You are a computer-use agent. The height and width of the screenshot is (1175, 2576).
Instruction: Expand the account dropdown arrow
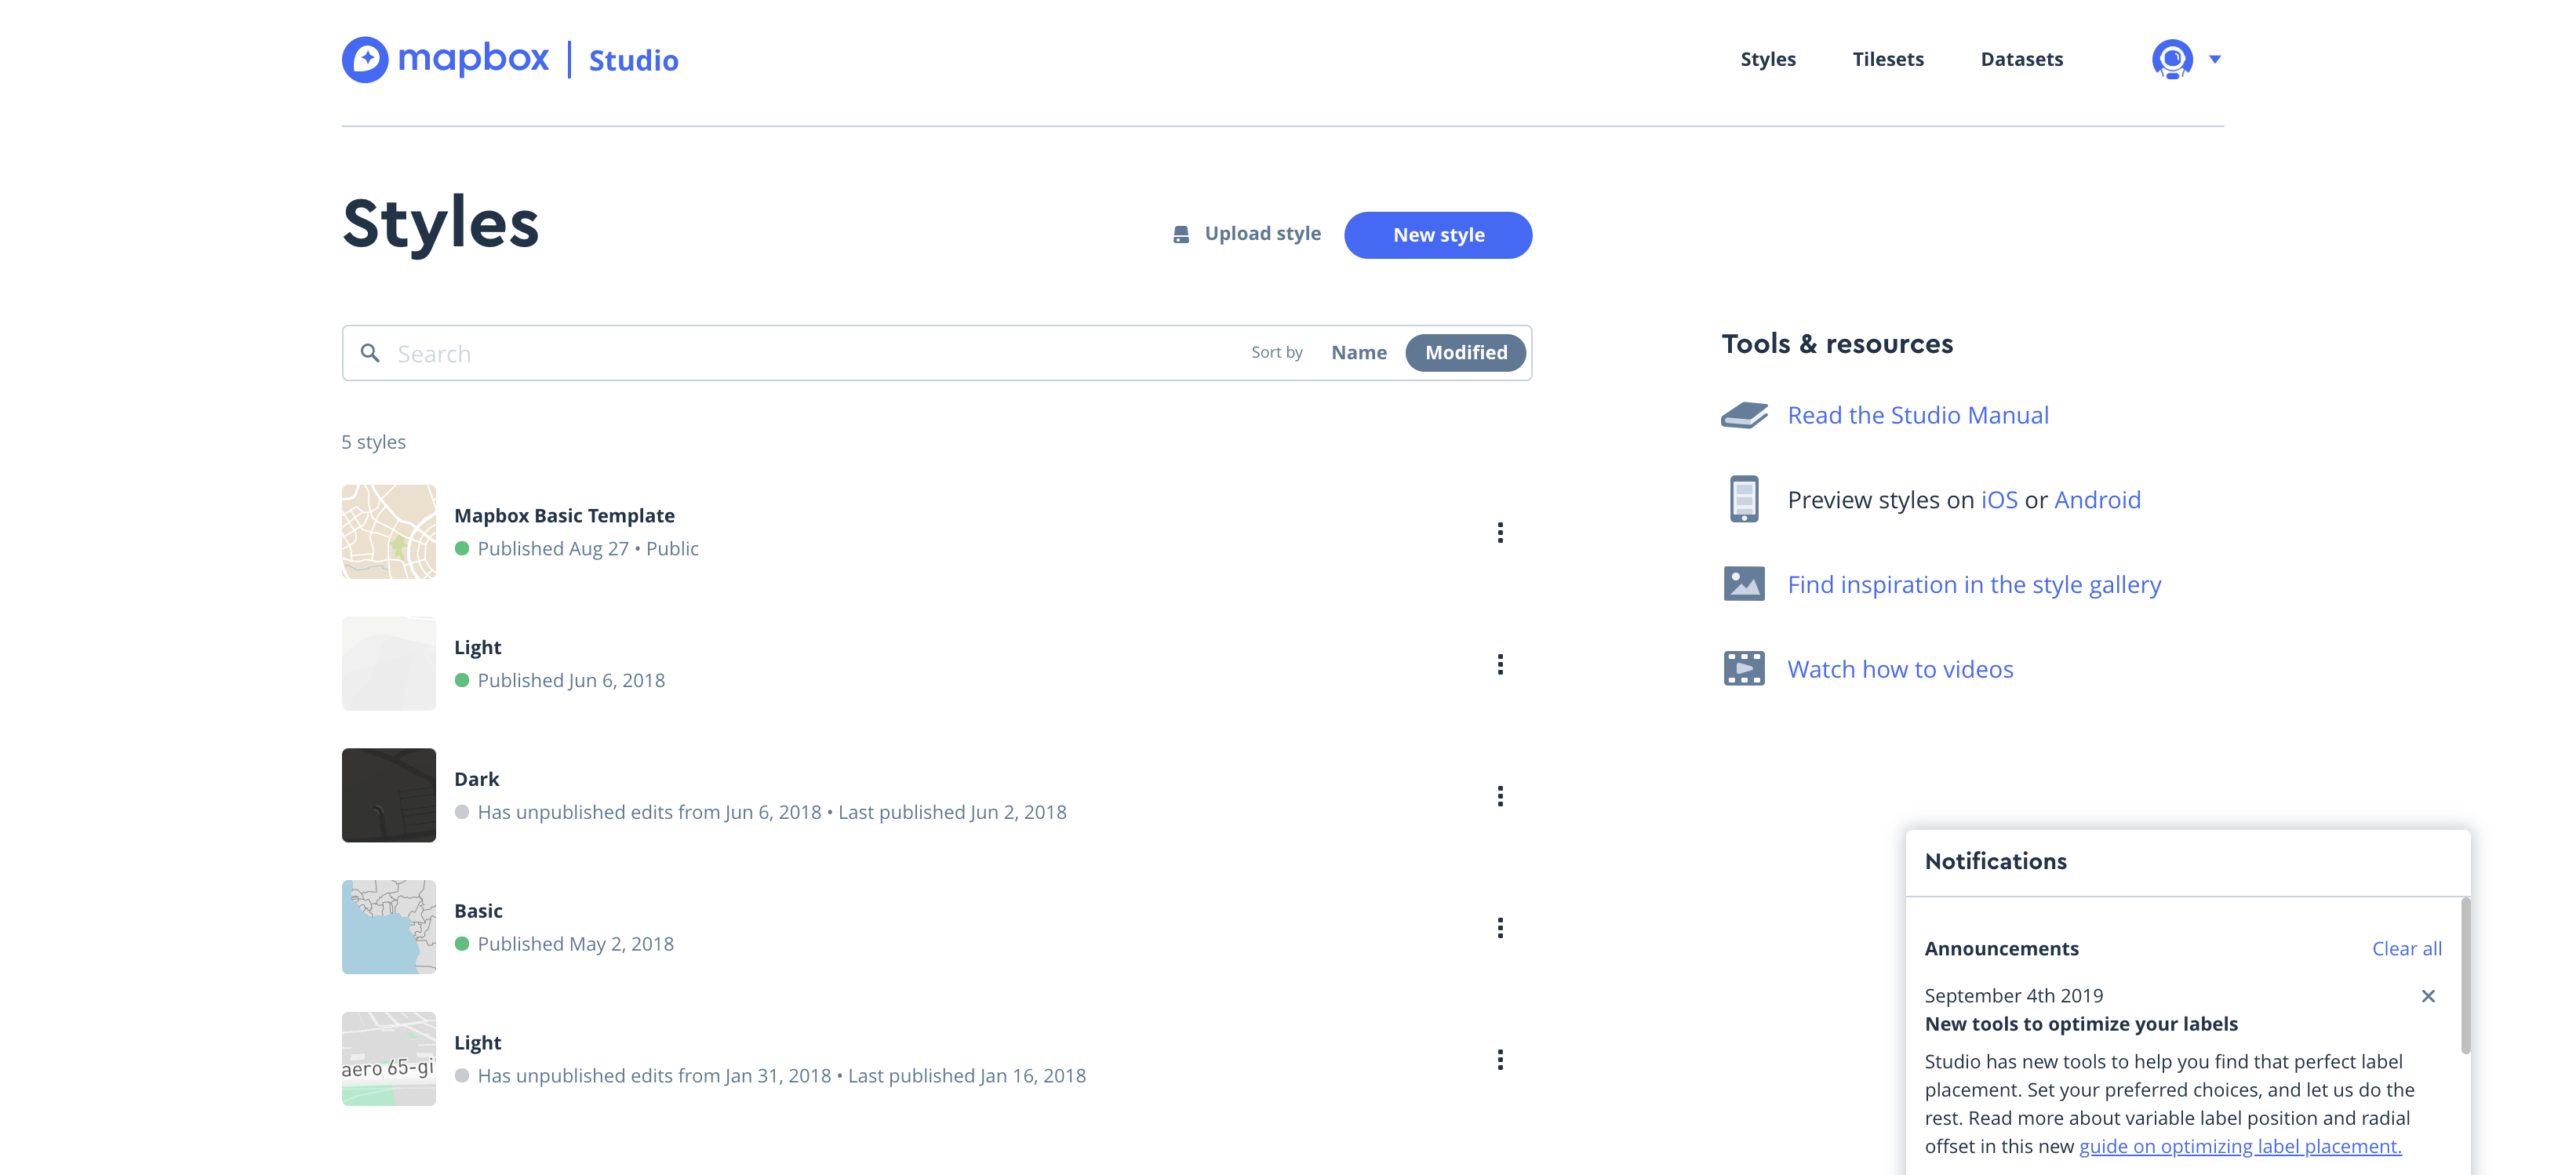point(2215,59)
